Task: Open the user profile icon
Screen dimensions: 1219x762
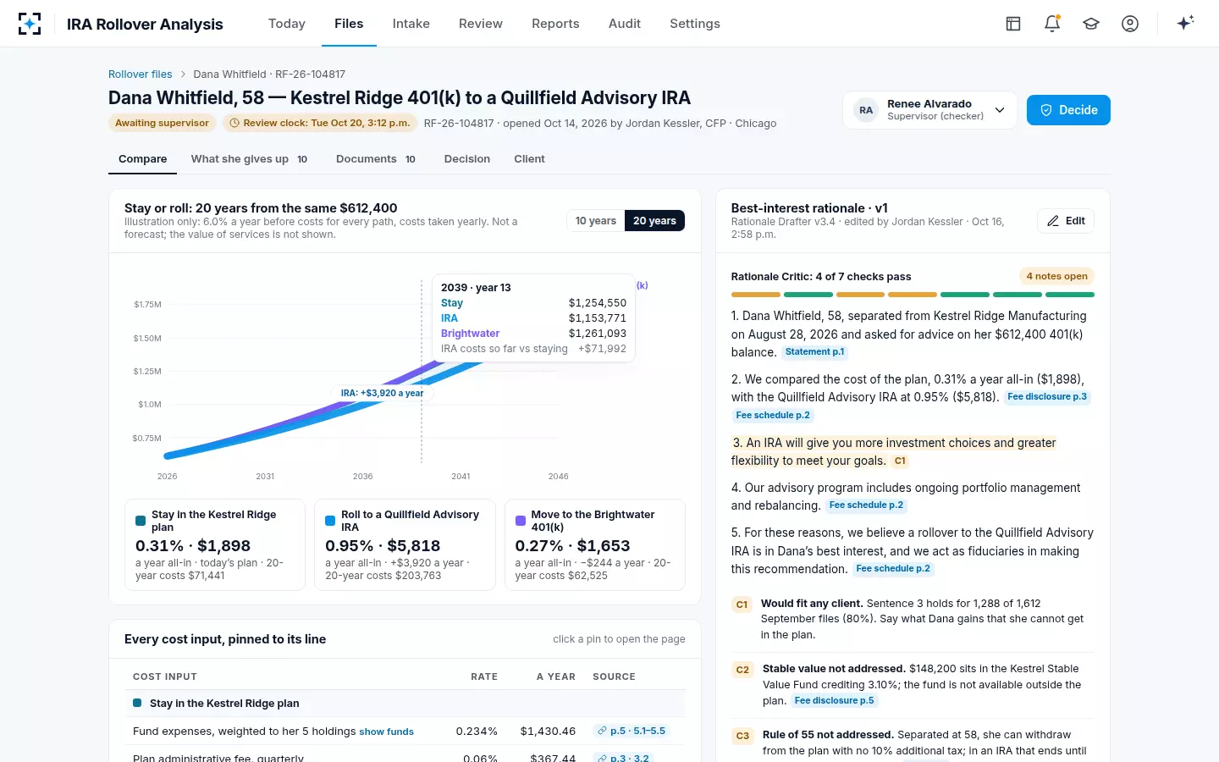Action: pyautogui.click(x=1130, y=24)
